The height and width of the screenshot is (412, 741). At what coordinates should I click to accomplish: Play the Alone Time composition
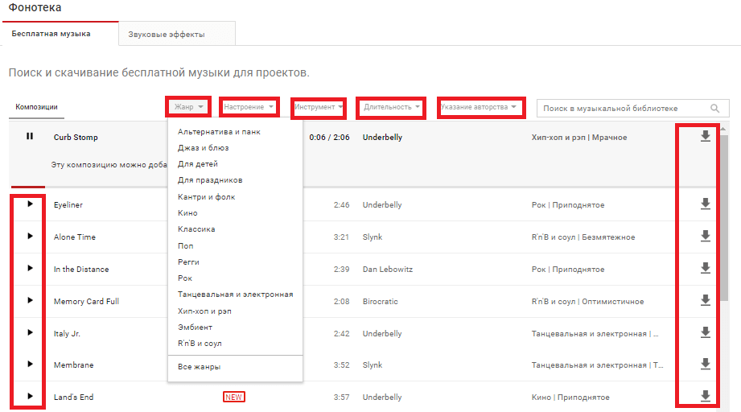(x=30, y=237)
